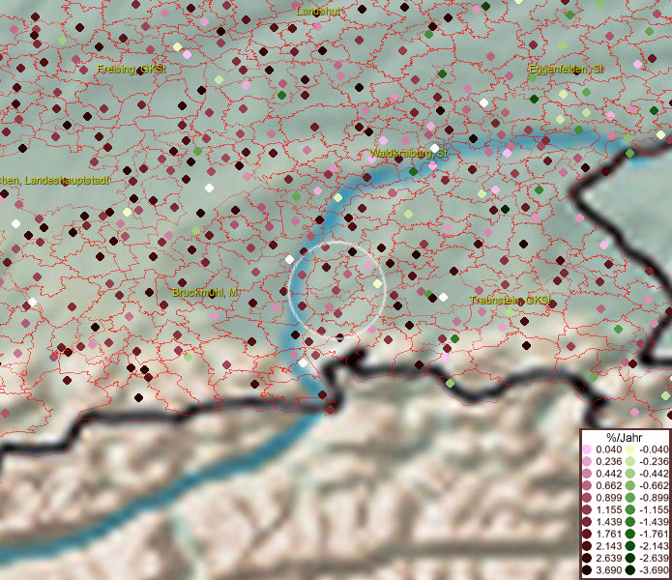Select the -1.439 legend entry

coord(654,522)
